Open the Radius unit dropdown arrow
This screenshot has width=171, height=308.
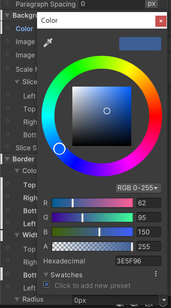pos(164,300)
